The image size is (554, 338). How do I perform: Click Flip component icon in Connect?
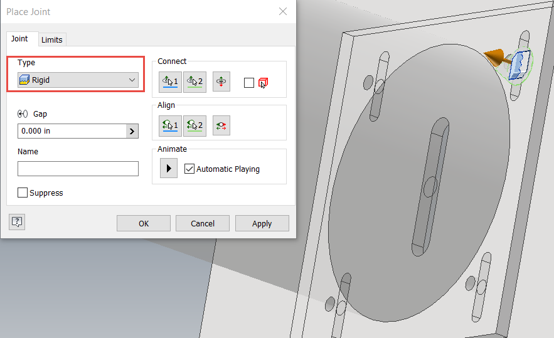tap(221, 82)
